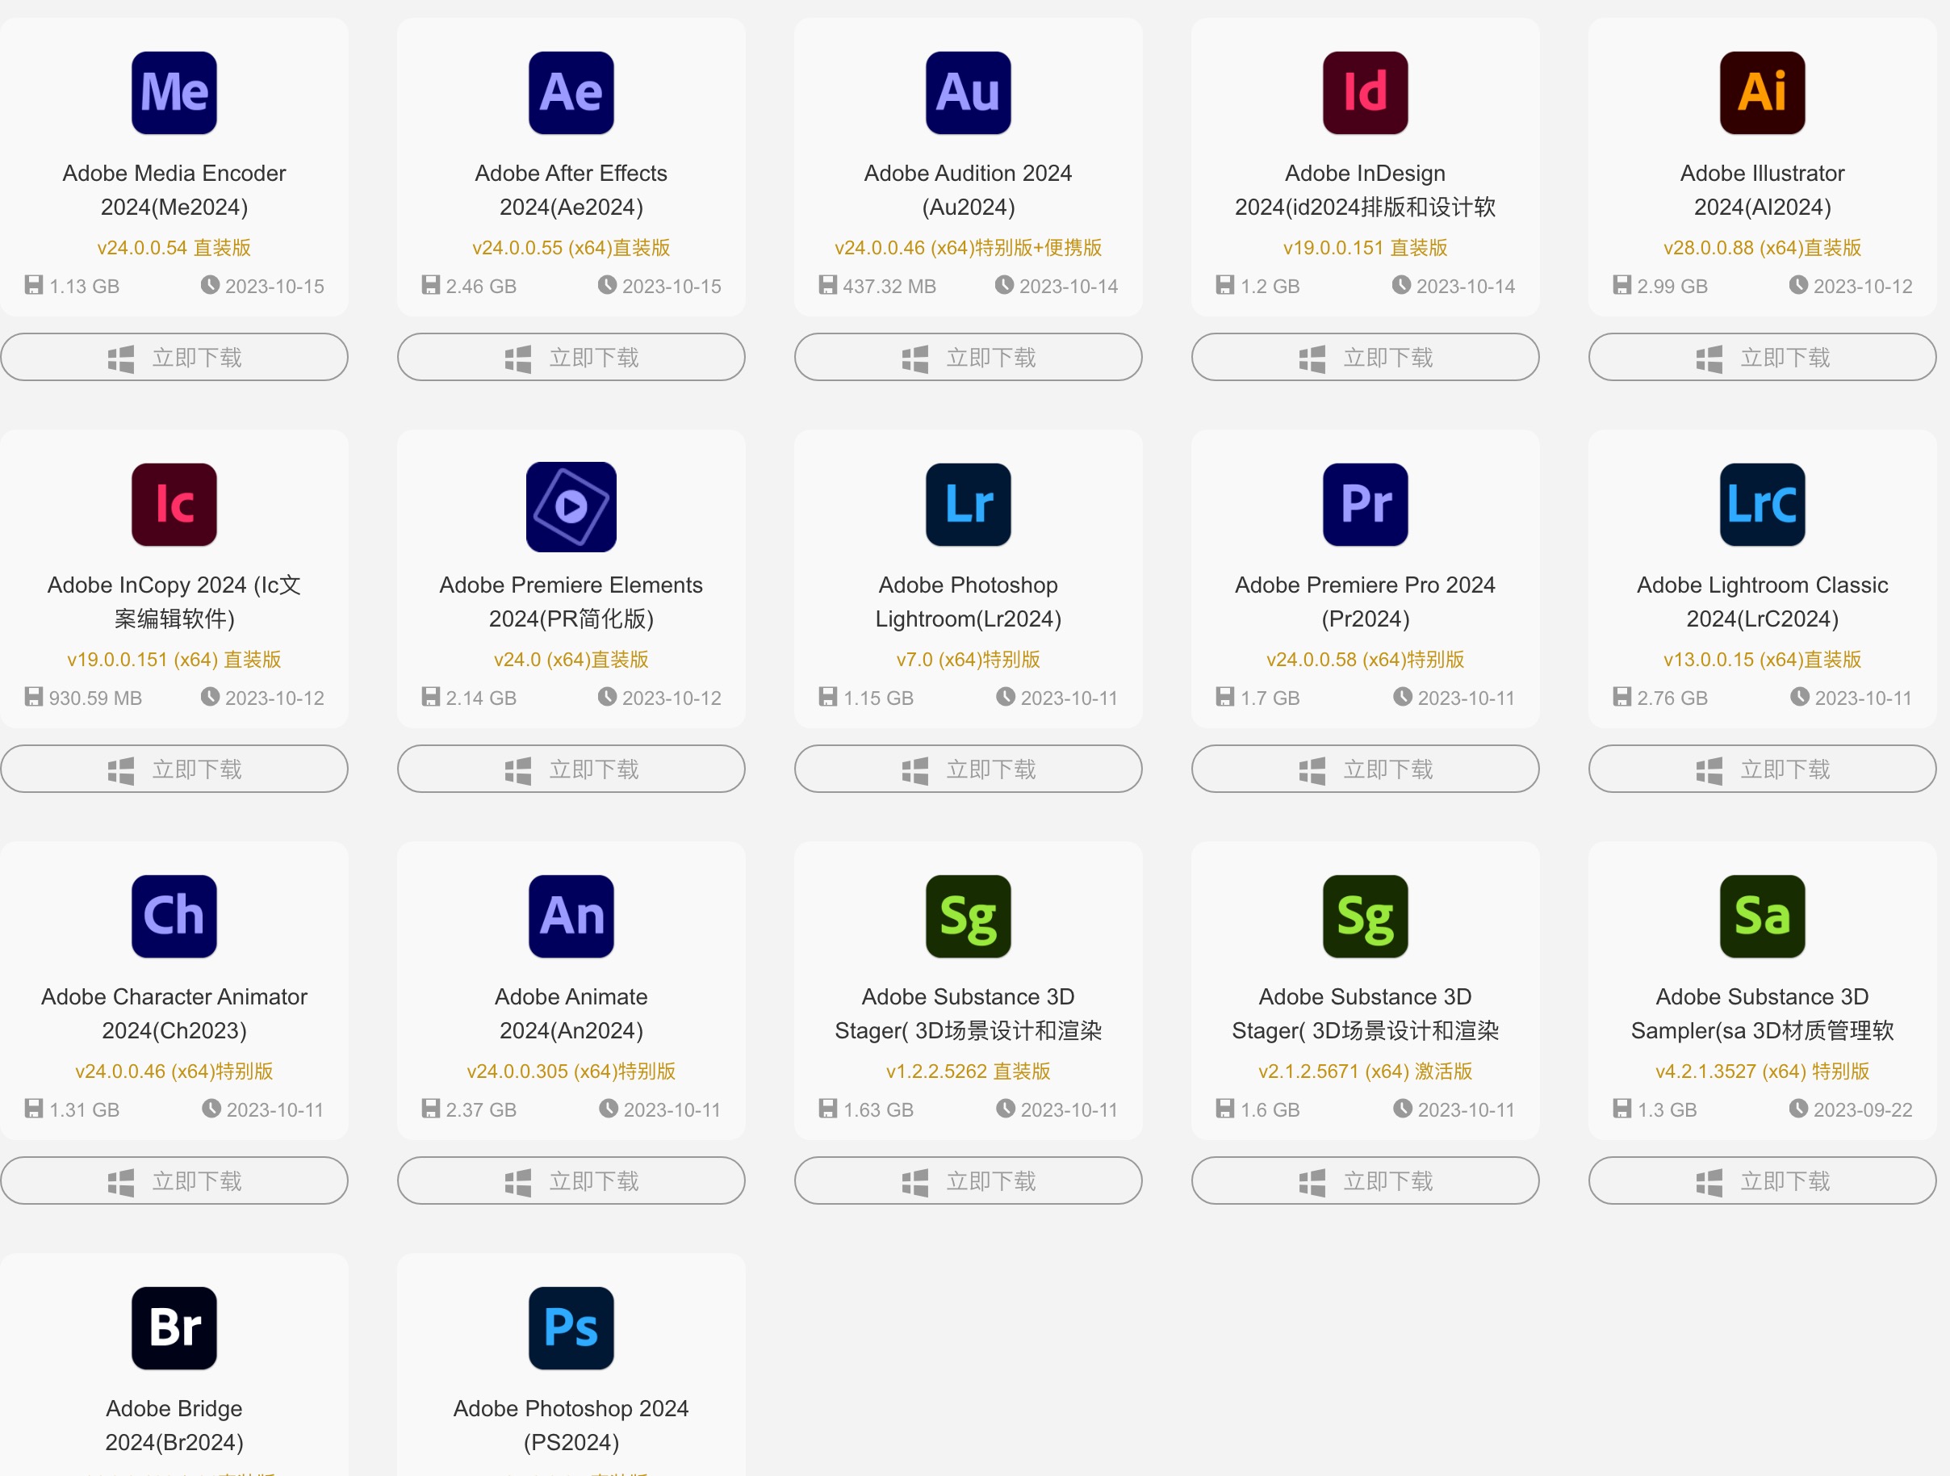Open Adobe After Effects 2024 title link
Image resolution: width=1950 pixels, height=1476 pixels.
(x=571, y=190)
